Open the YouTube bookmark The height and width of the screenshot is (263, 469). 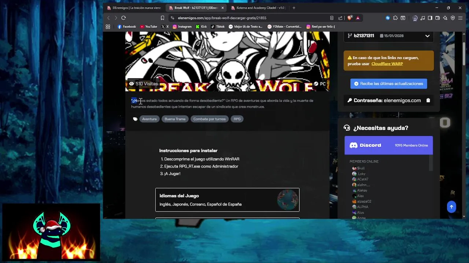pos(148,27)
